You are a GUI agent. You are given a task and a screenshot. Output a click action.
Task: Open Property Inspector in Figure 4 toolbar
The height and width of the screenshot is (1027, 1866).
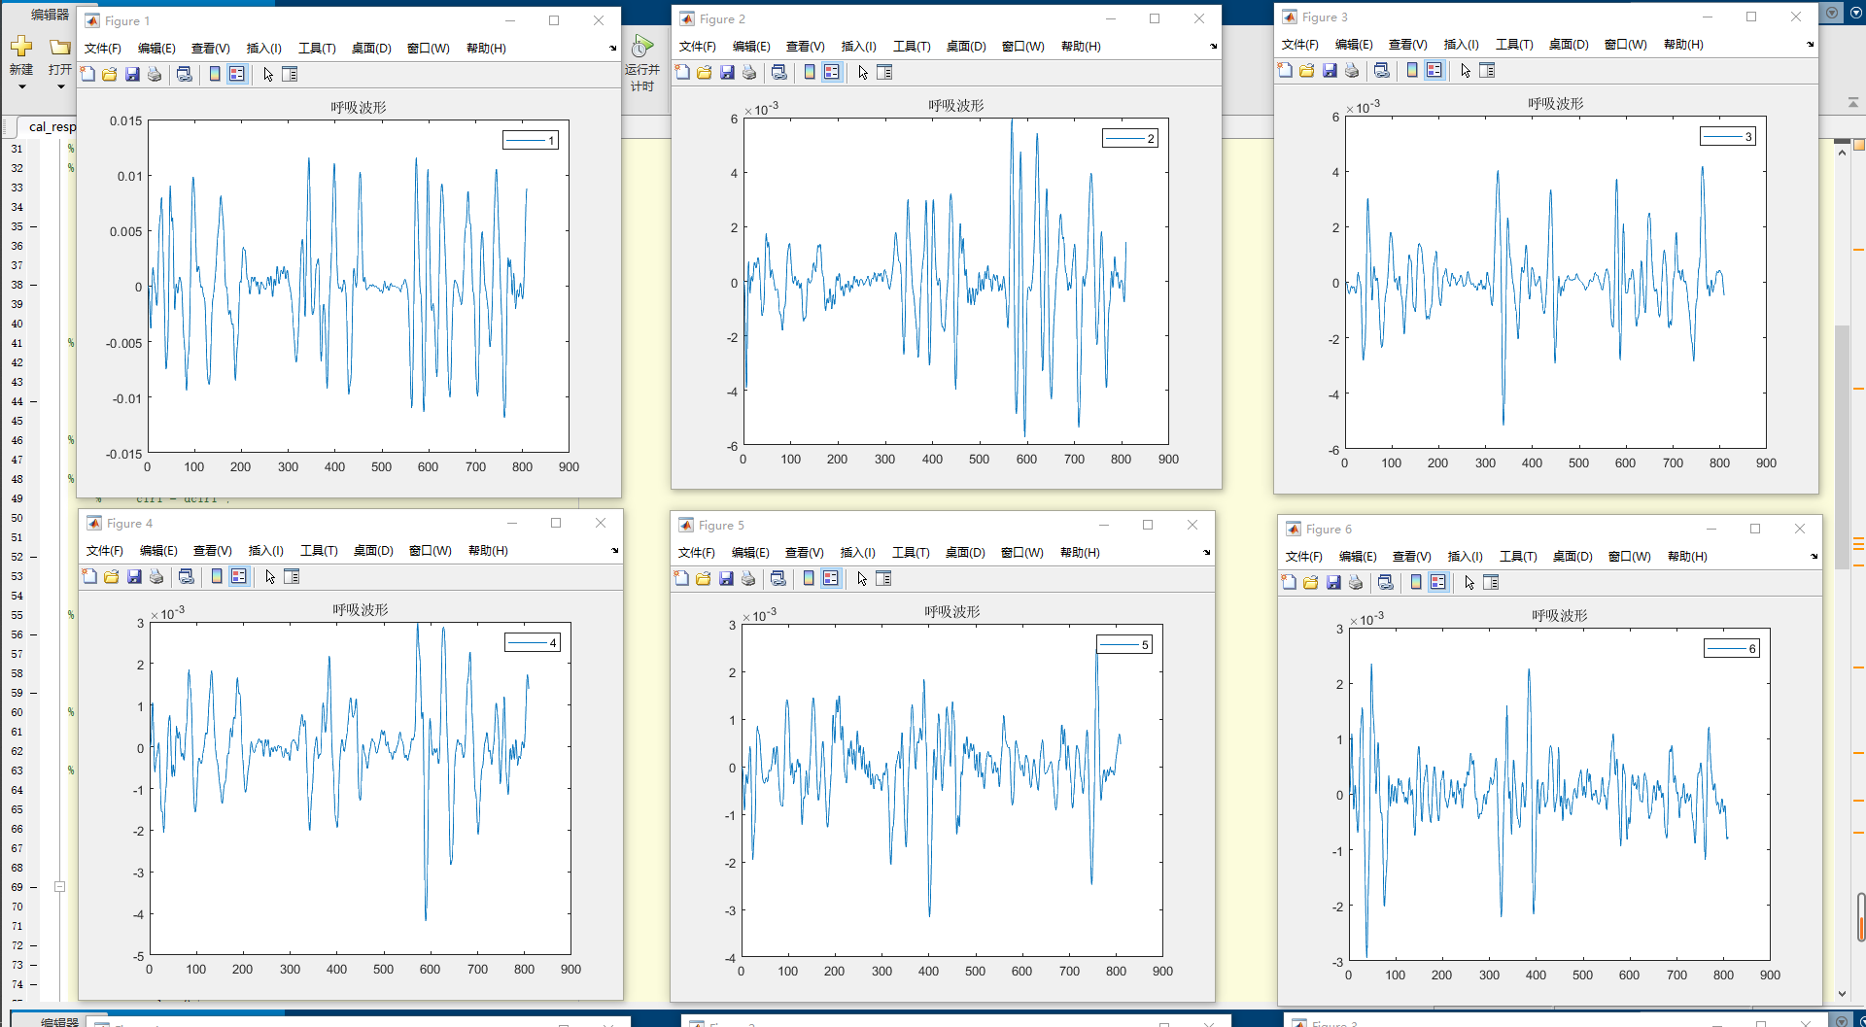pos(292,576)
